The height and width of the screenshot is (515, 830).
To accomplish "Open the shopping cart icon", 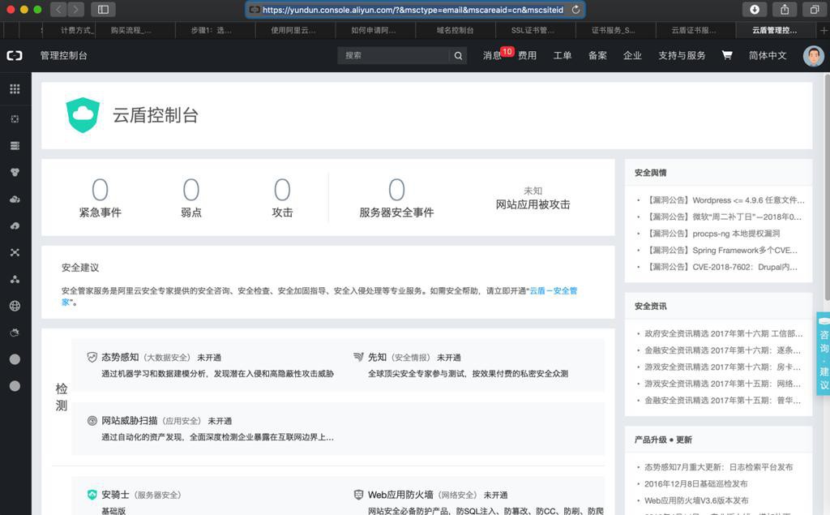I will pos(727,55).
